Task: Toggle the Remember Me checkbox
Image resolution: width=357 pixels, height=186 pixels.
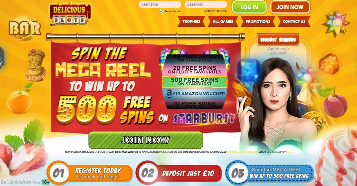Action: 161,11
